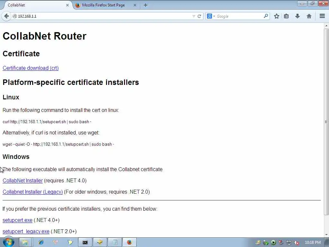The image size is (329, 247).
Task: Open the network tray icon
Action: click(x=289, y=242)
